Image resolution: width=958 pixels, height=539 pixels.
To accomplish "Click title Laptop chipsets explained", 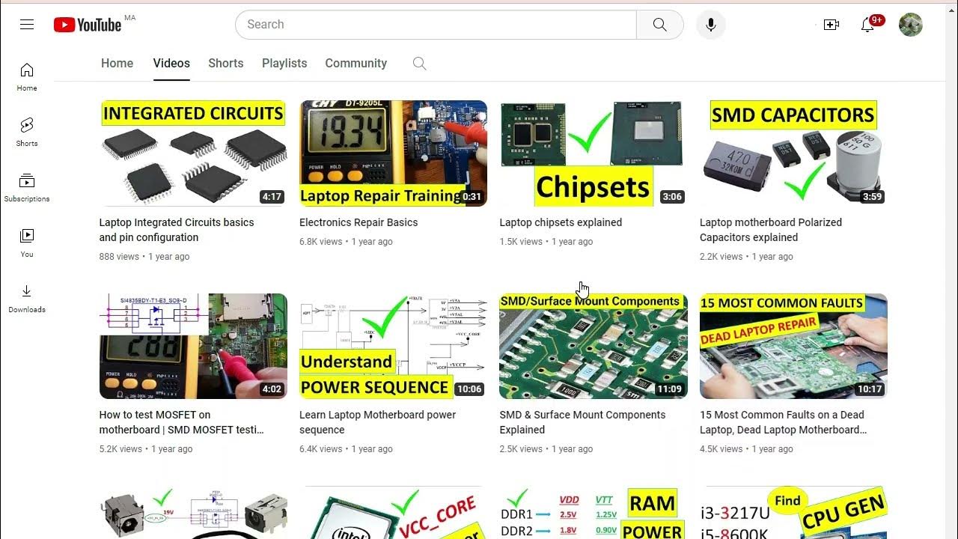I will (x=561, y=222).
